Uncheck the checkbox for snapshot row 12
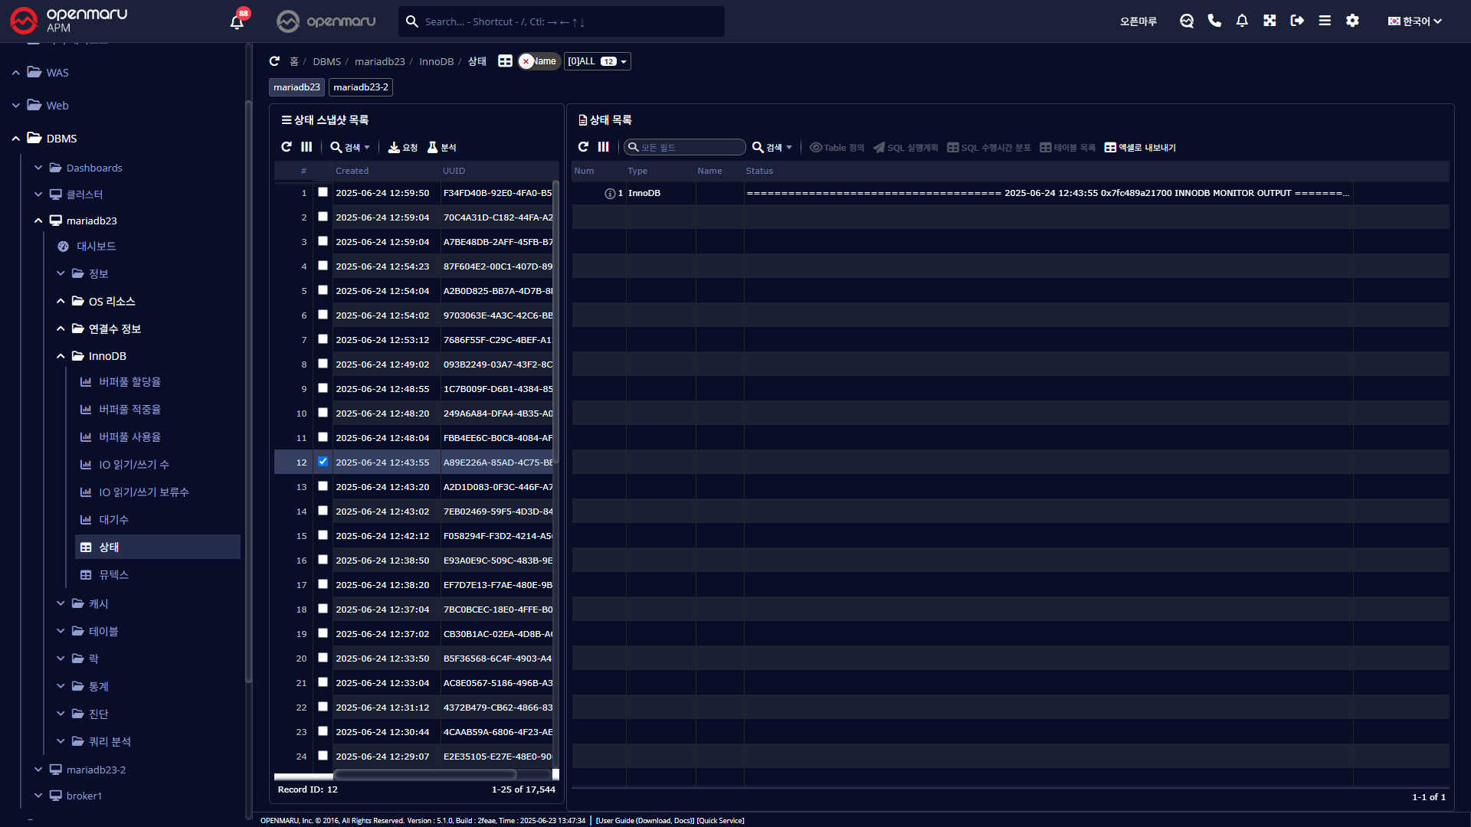The image size is (1471, 827). click(x=323, y=462)
